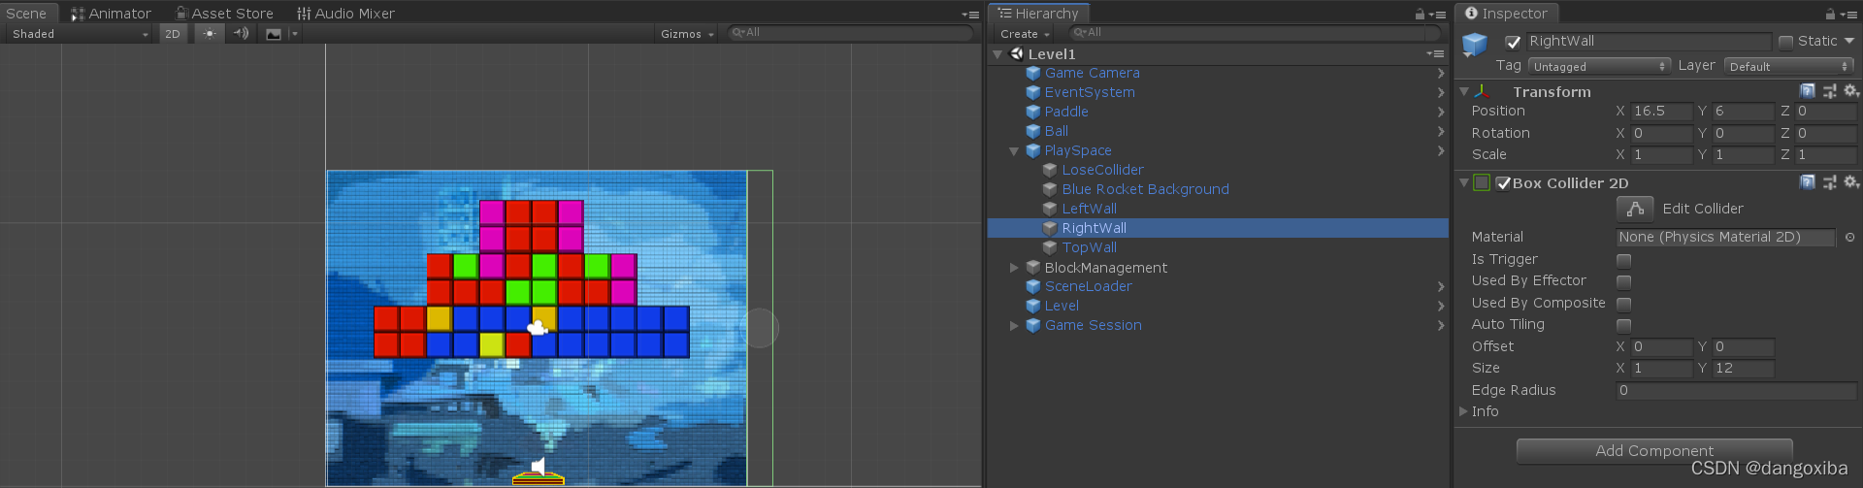Click Add Component button
Viewport: 1863px width, 488px height.
[x=1654, y=451]
